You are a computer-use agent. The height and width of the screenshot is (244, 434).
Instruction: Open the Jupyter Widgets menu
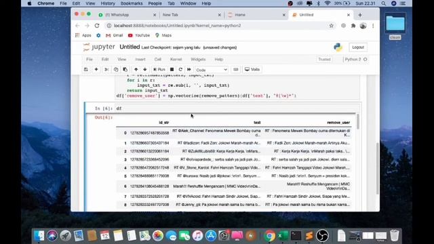(198, 59)
